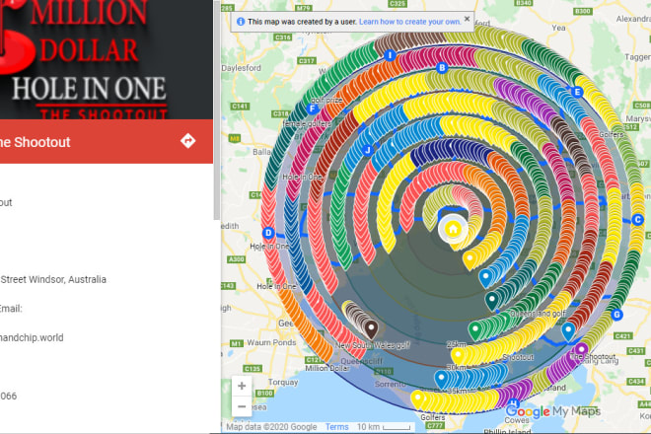The height and width of the screenshot is (434, 651).
Task: Click the 'Queensland golf' map label
Action: (538, 314)
